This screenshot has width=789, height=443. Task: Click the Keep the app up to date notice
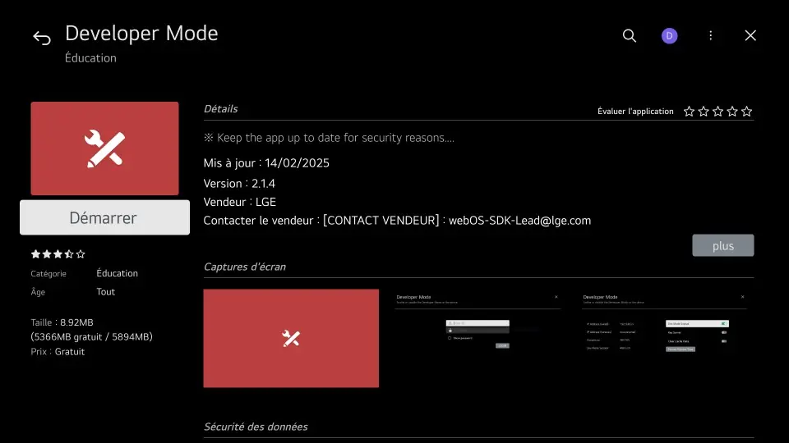coord(329,138)
